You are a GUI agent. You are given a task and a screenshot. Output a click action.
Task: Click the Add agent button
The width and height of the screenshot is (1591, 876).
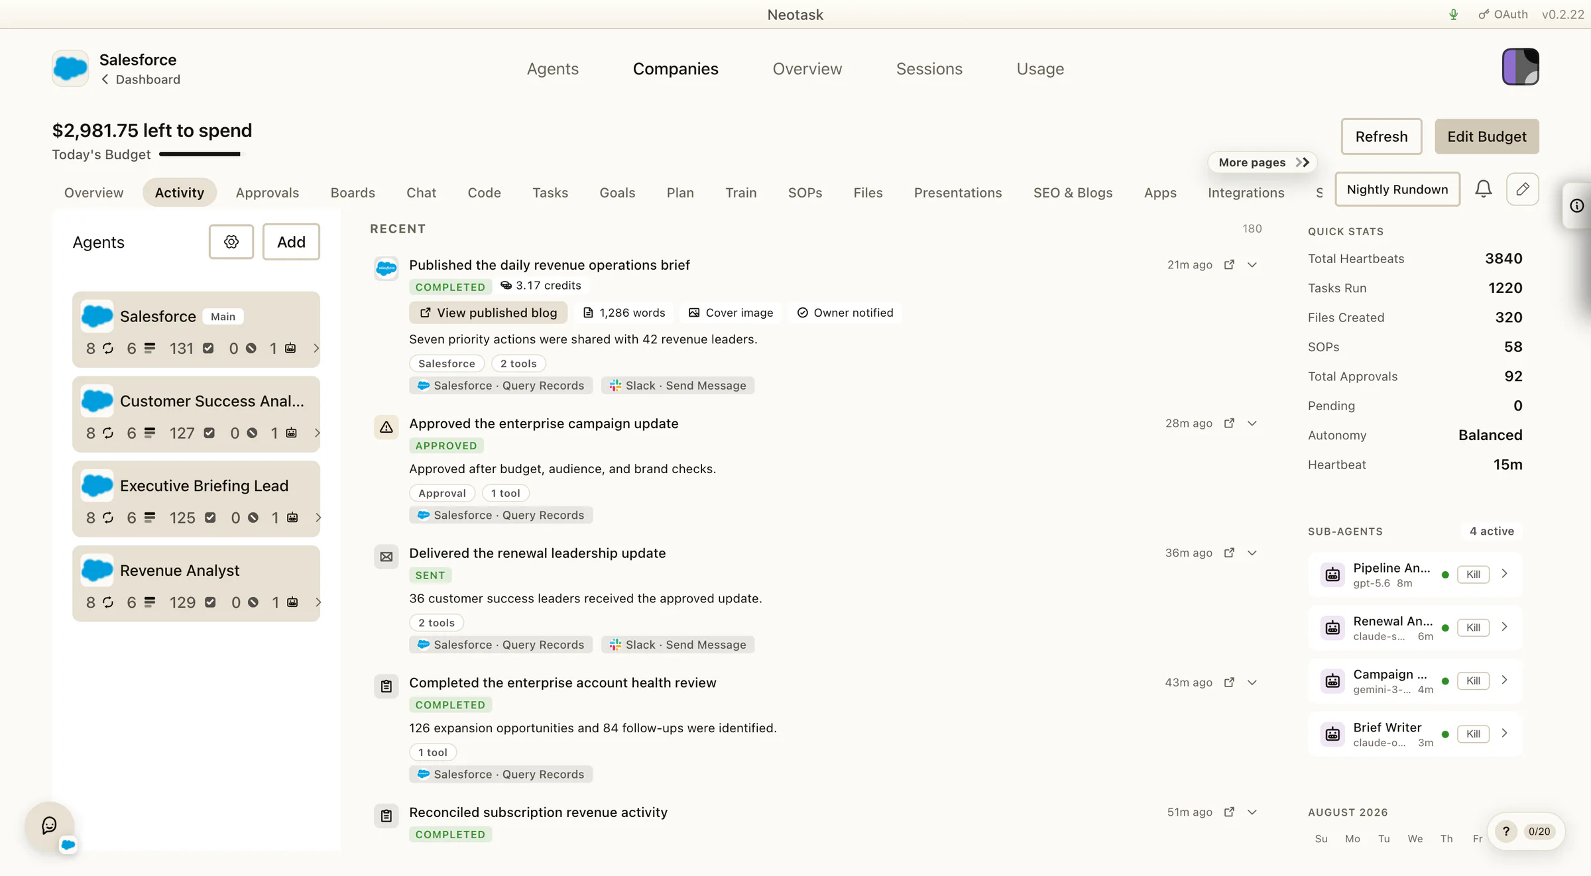(x=291, y=242)
